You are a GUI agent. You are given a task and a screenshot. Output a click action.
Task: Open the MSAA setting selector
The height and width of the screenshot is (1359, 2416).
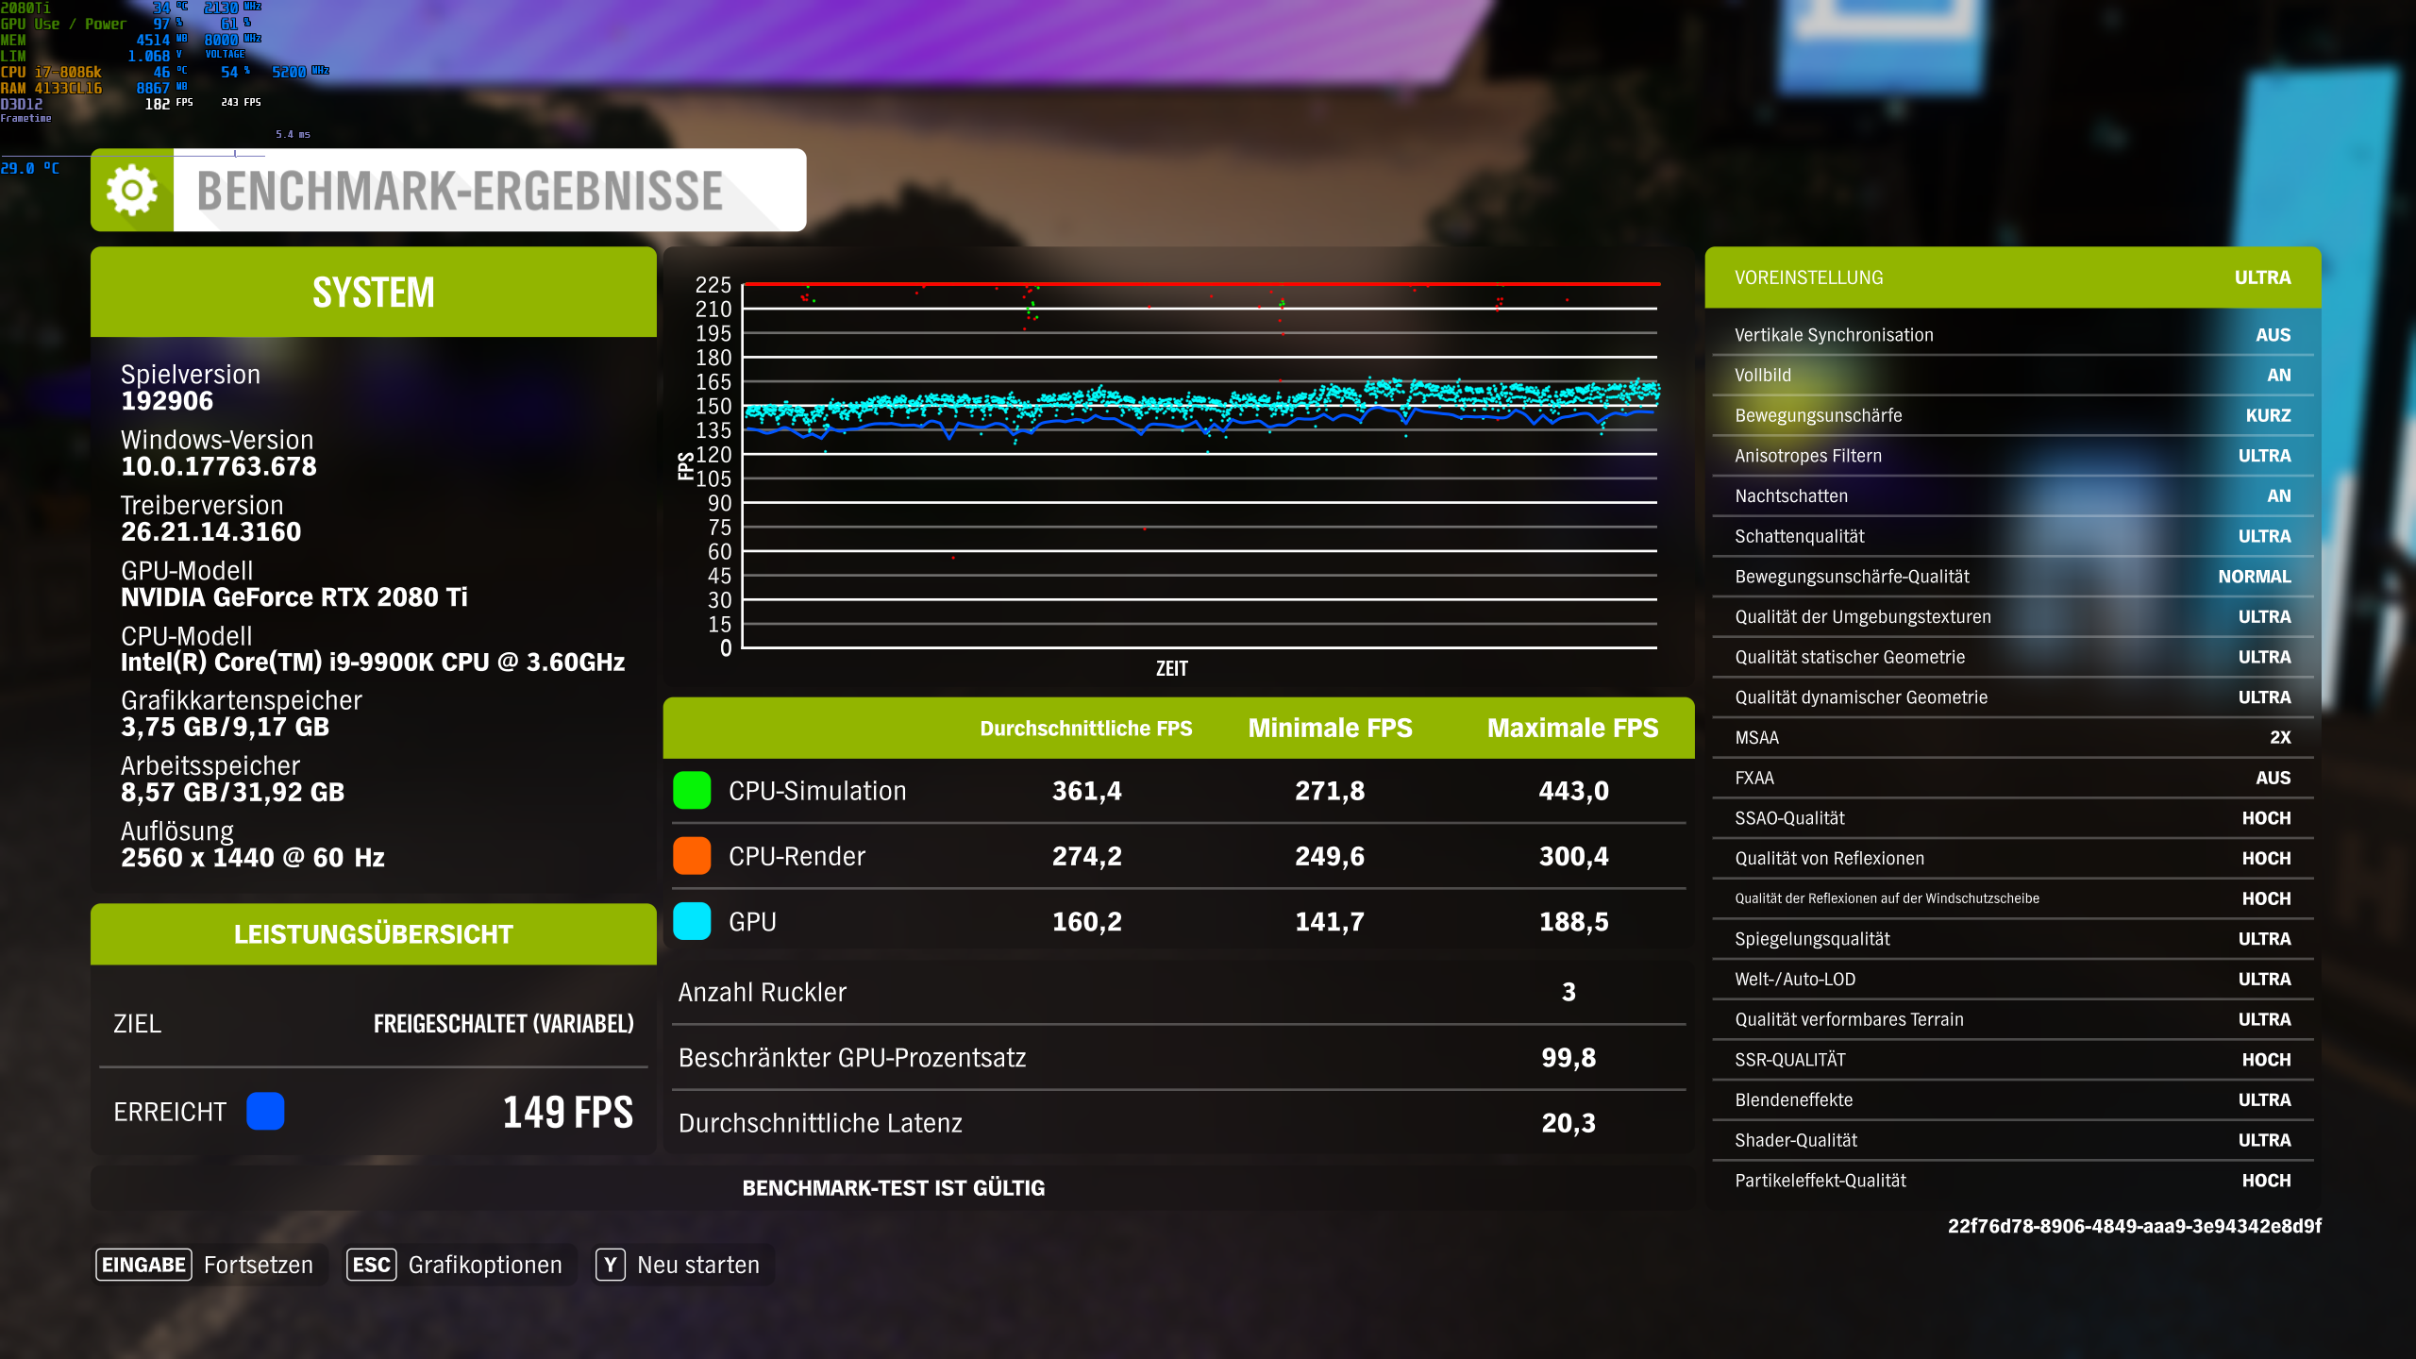2012,737
